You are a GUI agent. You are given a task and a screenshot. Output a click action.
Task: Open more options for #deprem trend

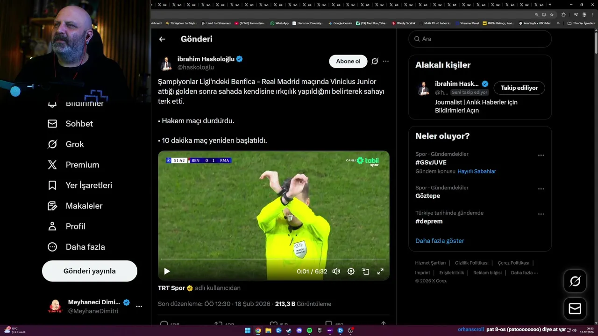[x=541, y=214]
